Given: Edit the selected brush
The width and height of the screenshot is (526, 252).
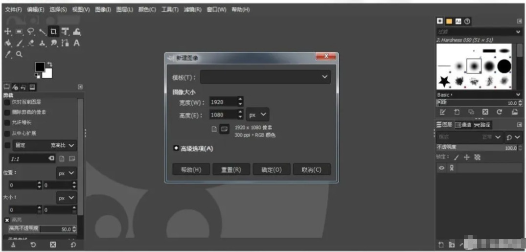Looking at the screenshot, I should tap(443, 112).
